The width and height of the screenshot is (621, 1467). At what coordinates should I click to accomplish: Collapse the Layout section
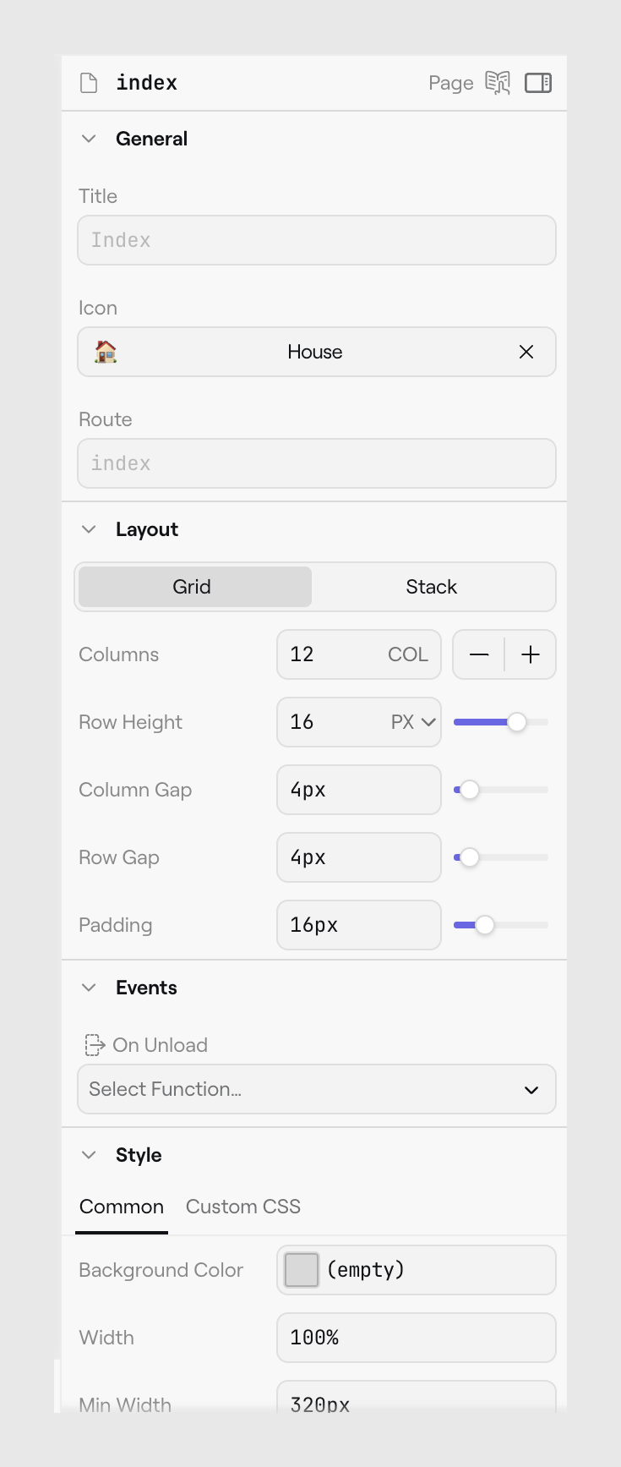89,529
